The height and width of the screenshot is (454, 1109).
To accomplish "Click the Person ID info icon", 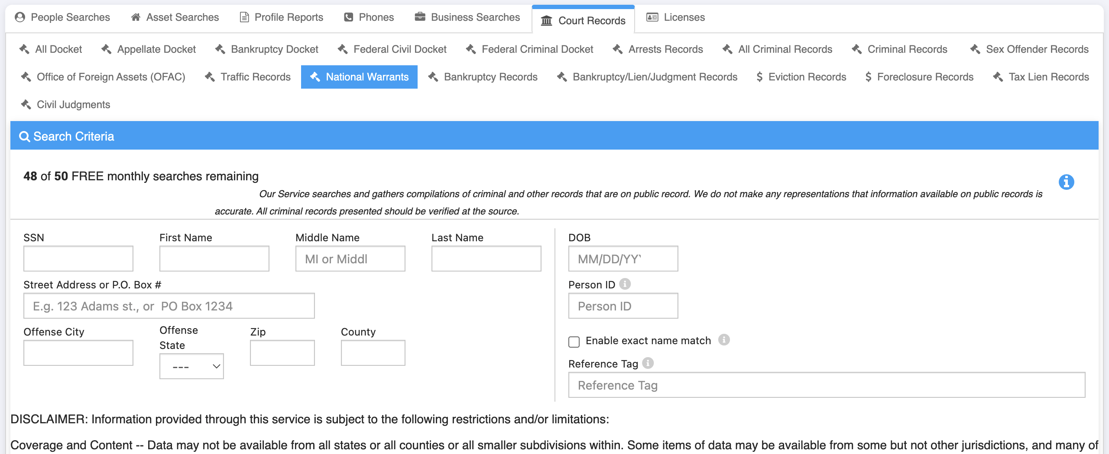I will (x=625, y=284).
